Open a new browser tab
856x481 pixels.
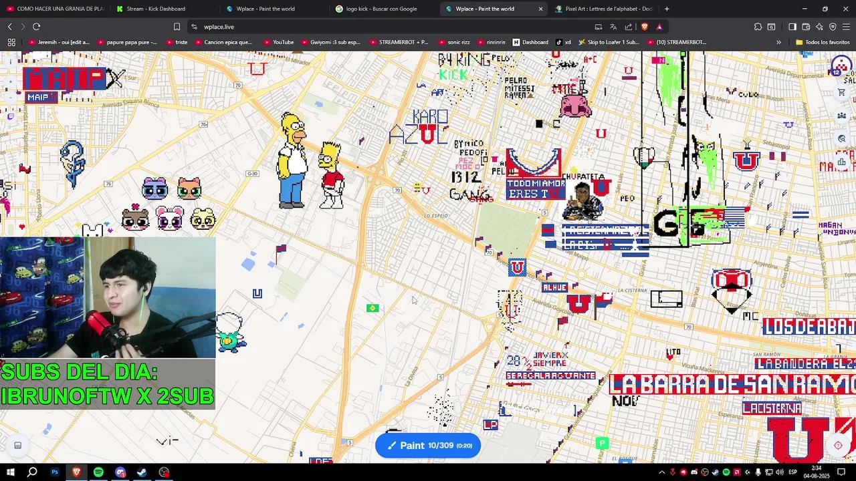[x=667, y=9]
